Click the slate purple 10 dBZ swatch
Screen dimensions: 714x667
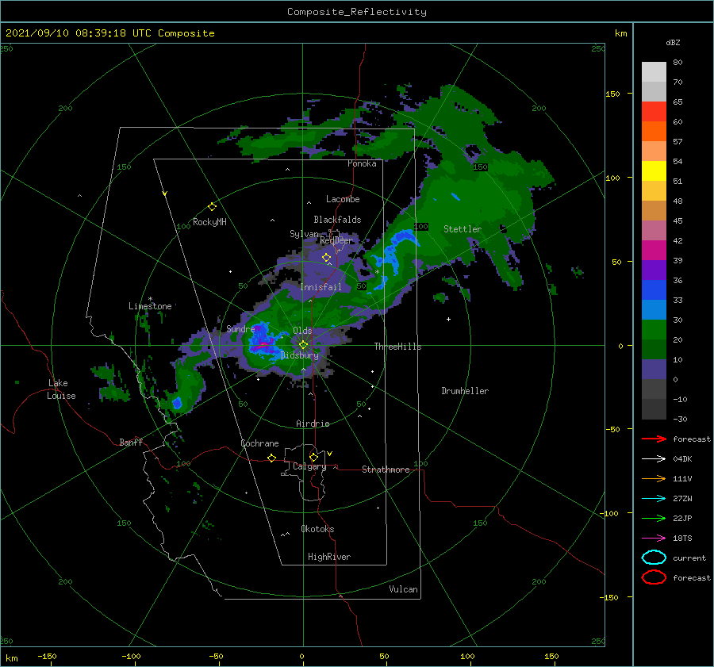pos(654,369)
